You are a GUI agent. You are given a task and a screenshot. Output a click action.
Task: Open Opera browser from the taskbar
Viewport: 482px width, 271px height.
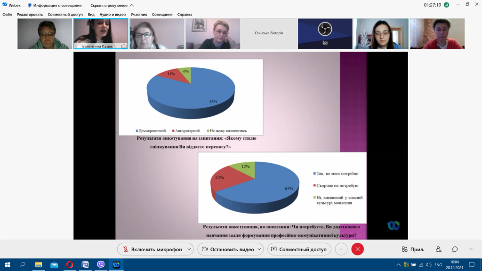tap(70, 264)
